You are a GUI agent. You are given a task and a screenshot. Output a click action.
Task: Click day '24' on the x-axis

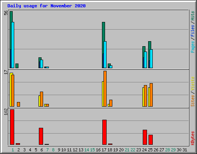click(x=144, y=150)
